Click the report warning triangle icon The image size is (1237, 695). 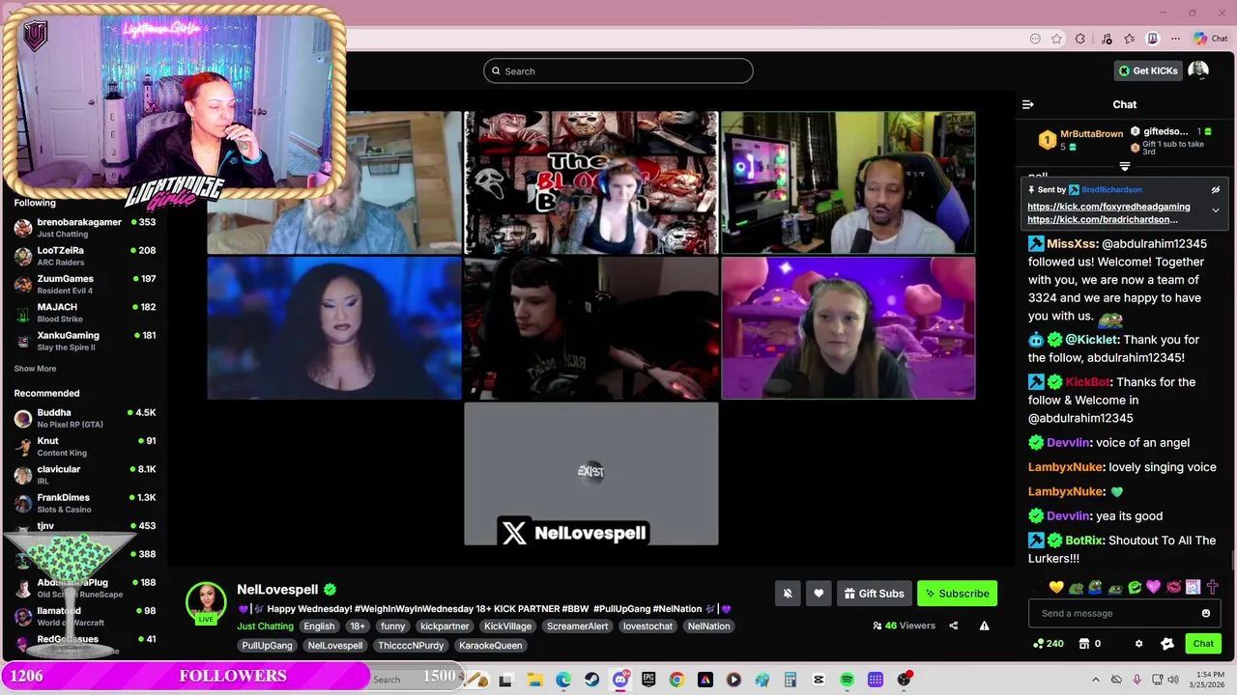click(984, 625)
